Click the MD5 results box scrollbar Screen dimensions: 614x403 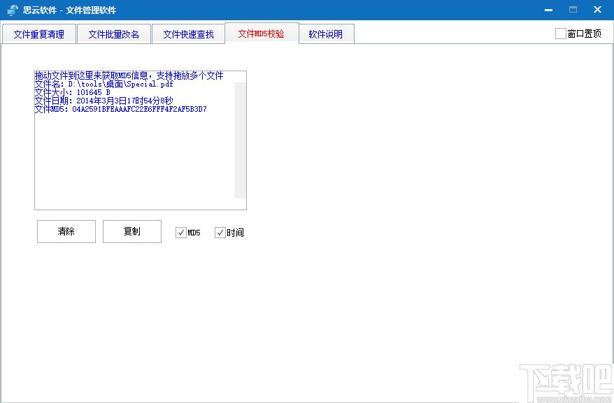tap(240, 140)
